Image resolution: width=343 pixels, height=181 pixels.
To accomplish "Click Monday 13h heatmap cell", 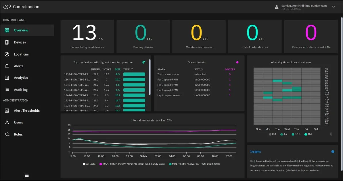I will click(268, 98).
